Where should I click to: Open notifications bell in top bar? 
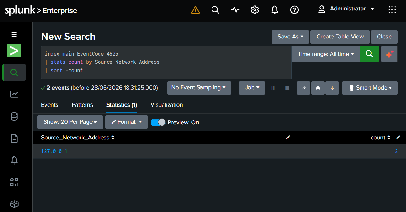point(275,10)
